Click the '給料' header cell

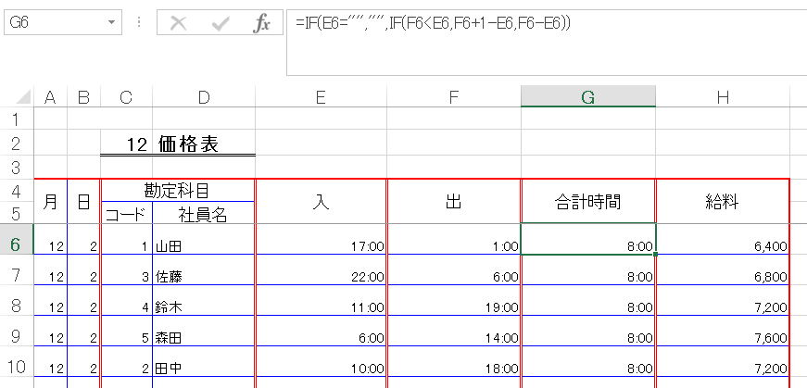pos(723,201)
